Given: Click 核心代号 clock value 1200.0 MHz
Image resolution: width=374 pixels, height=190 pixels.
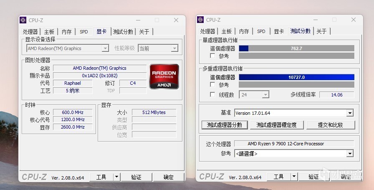Looking at the screenshot, I should (x=73, y=119).
